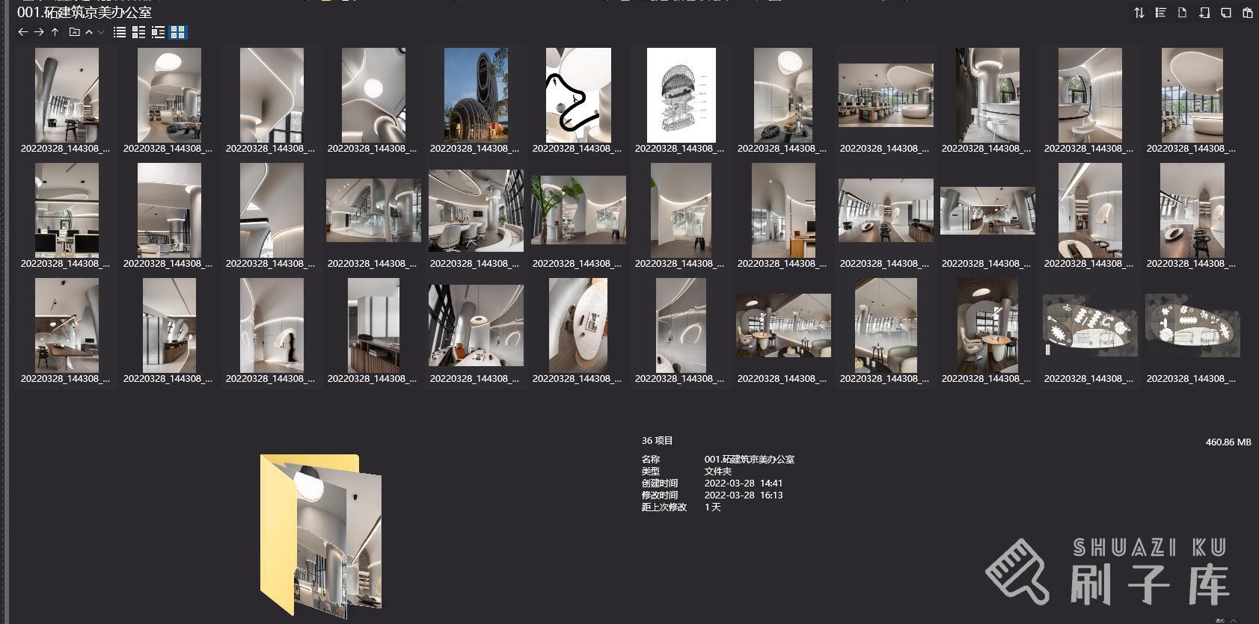The width and height of the screenshot is (1259, 624).
Task: Switch to the indented tile view
Action: 158,32
